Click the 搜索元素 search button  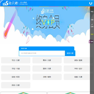coord(70,53)
